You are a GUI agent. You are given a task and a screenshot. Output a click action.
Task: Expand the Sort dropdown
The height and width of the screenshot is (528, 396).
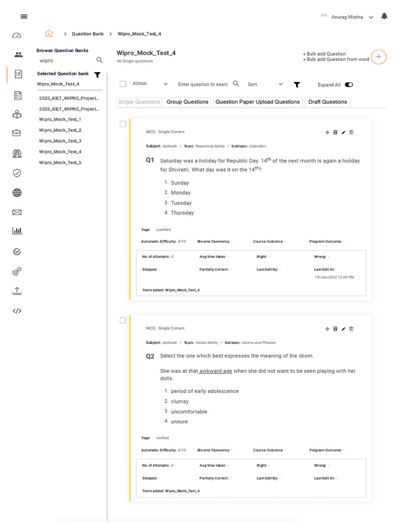[x=265, y=84]
